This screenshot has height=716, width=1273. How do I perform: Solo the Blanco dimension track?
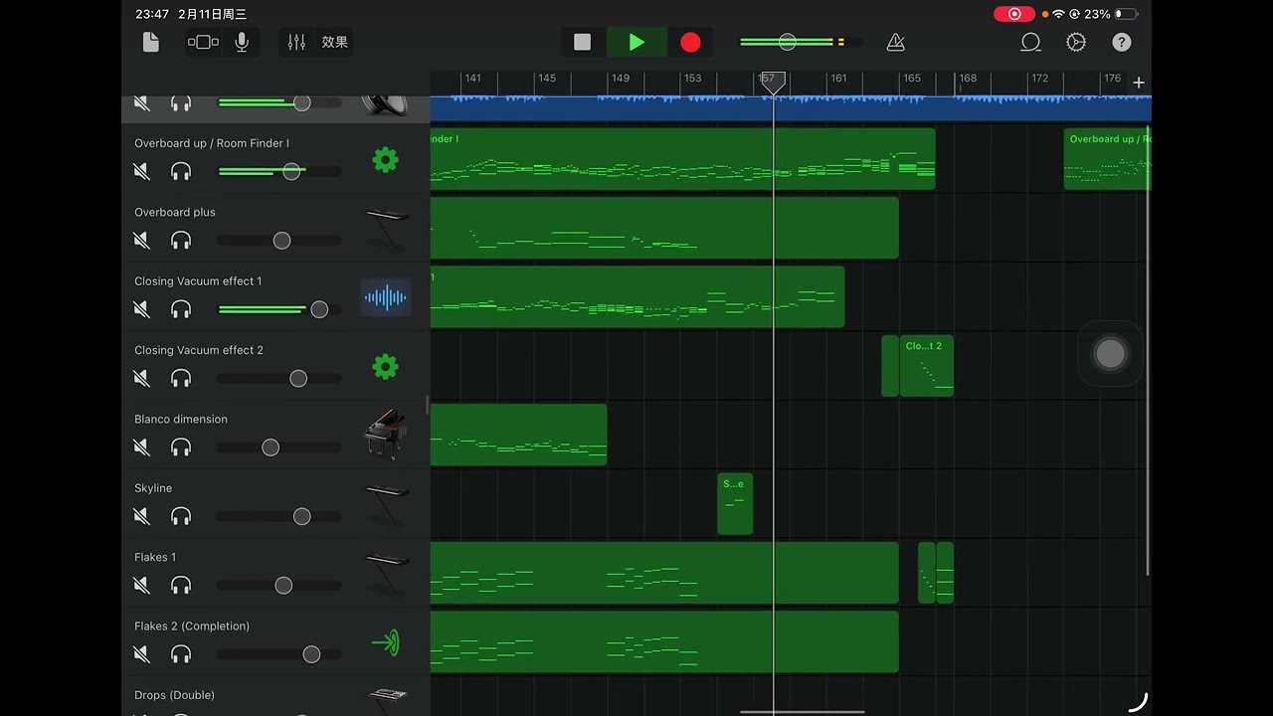coord(181,447)
